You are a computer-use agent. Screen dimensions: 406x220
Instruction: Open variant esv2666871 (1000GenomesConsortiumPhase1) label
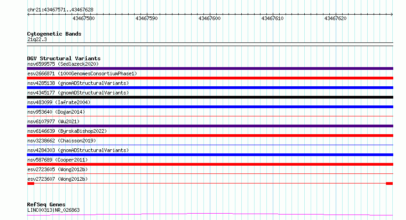(x=82, y=73)
